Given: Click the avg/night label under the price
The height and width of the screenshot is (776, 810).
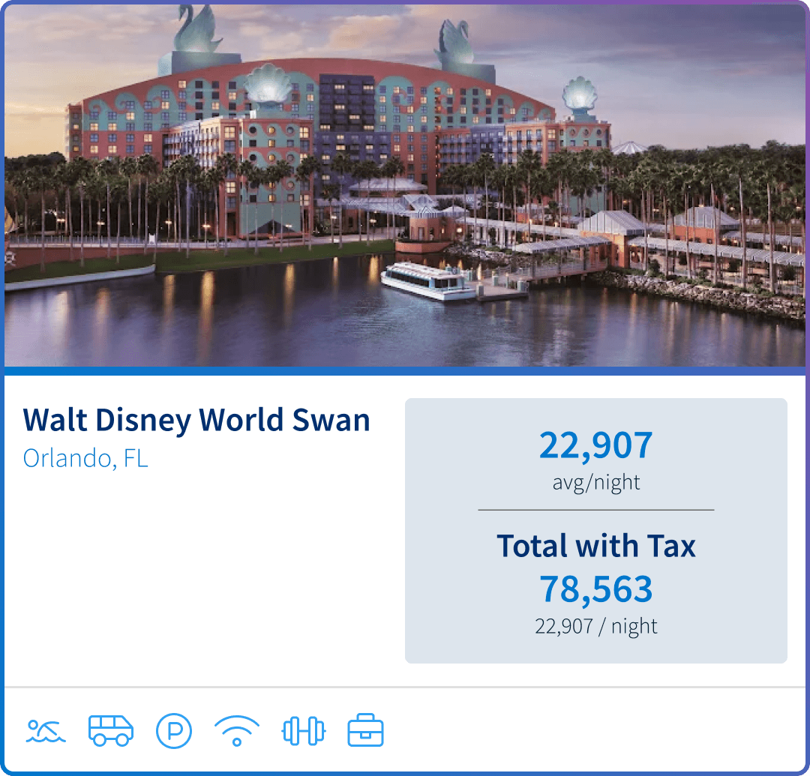Looking at the screenshot, I should coord(596,482).
